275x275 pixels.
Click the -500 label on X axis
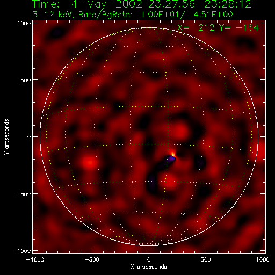point(92,259)
